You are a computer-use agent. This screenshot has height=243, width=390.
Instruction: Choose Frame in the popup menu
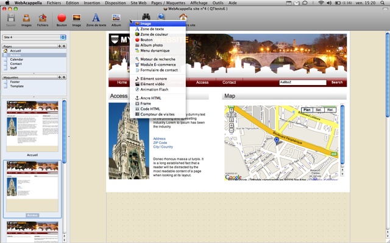coord(158,104)
